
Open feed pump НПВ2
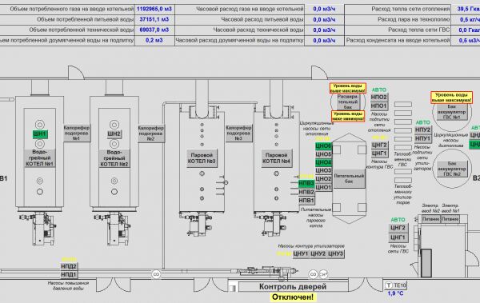tap(306, 192)
